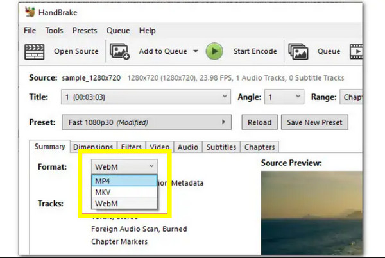Pick WebM option in the dropdown list
Image resolution: width=385 pixels, height=258 pixels.
(124, 203)
